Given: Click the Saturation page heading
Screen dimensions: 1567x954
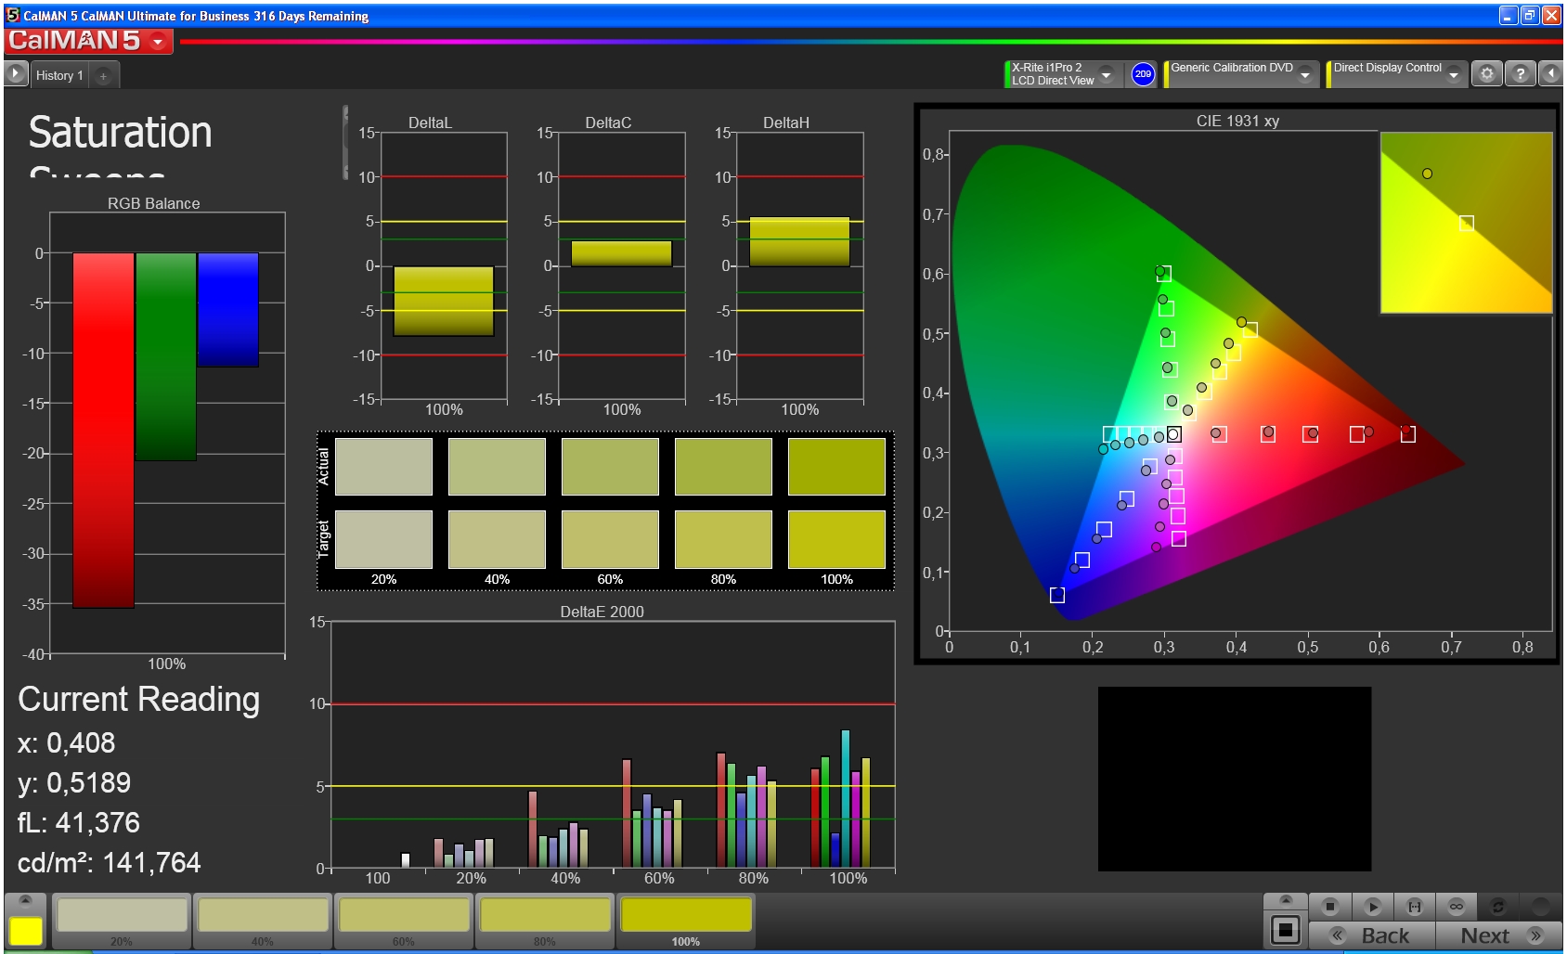Looking at the screenshot, I should tap(121, 132).
